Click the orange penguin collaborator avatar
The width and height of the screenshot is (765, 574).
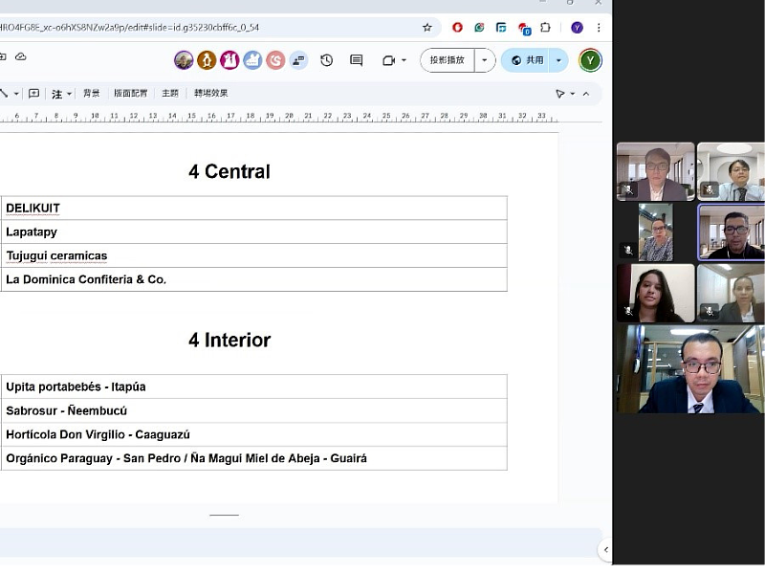pyautogui.click(x=207, y=60)
